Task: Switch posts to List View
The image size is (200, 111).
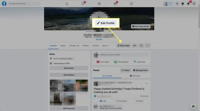Action: click(x=107, y=76)
